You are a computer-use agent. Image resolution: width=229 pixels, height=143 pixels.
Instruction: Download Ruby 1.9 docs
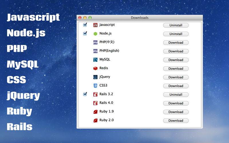coord(176,112)
